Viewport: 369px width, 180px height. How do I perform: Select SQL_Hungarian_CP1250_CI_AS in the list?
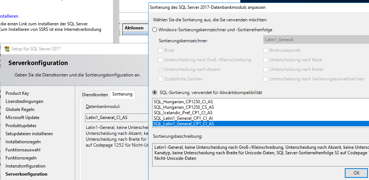tap(261, 102)
